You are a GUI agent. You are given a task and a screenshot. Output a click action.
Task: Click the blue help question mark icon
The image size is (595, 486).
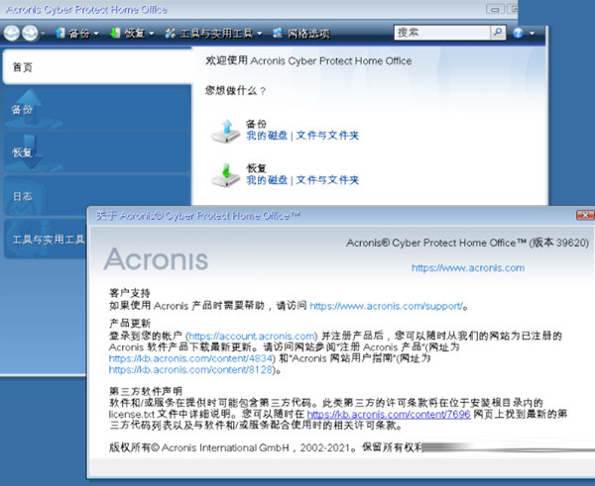pos(518,33)
